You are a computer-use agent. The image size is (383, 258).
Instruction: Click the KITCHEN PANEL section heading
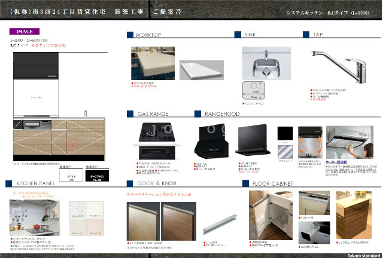(x=36, y=183)
